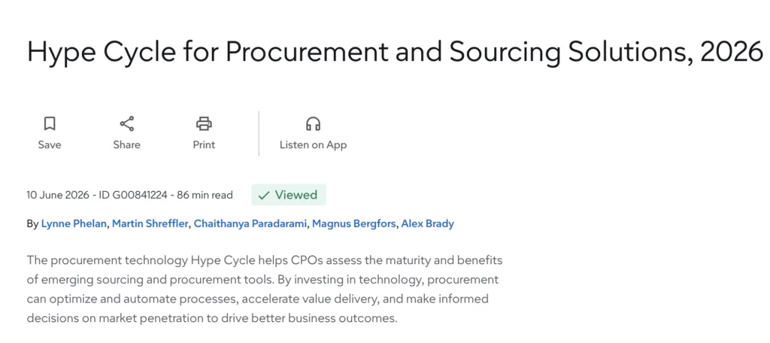Toggle the Viewed status badge

tap(289, 195)
